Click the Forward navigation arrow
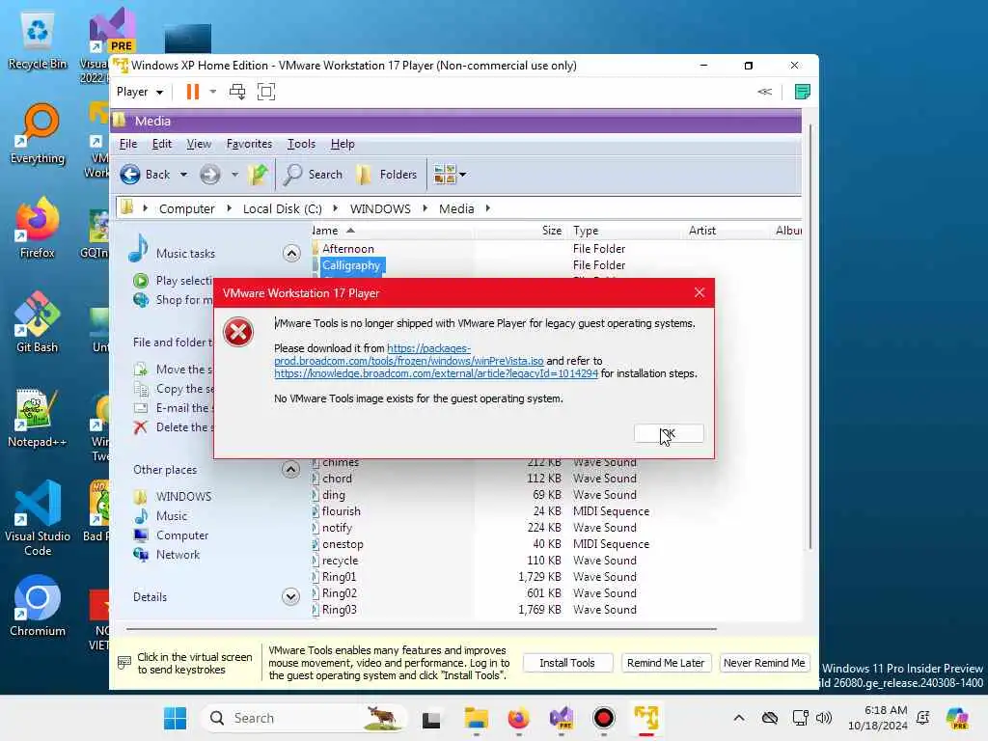 (209, 175)
